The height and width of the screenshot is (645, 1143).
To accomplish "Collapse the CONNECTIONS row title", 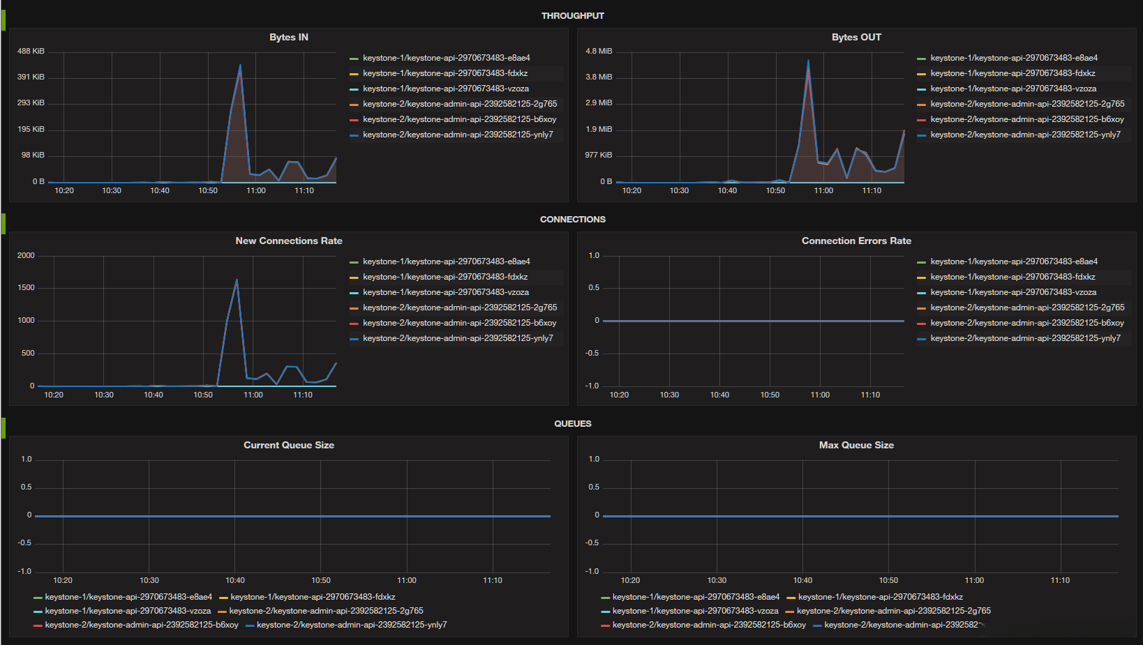I will (572, 219).
